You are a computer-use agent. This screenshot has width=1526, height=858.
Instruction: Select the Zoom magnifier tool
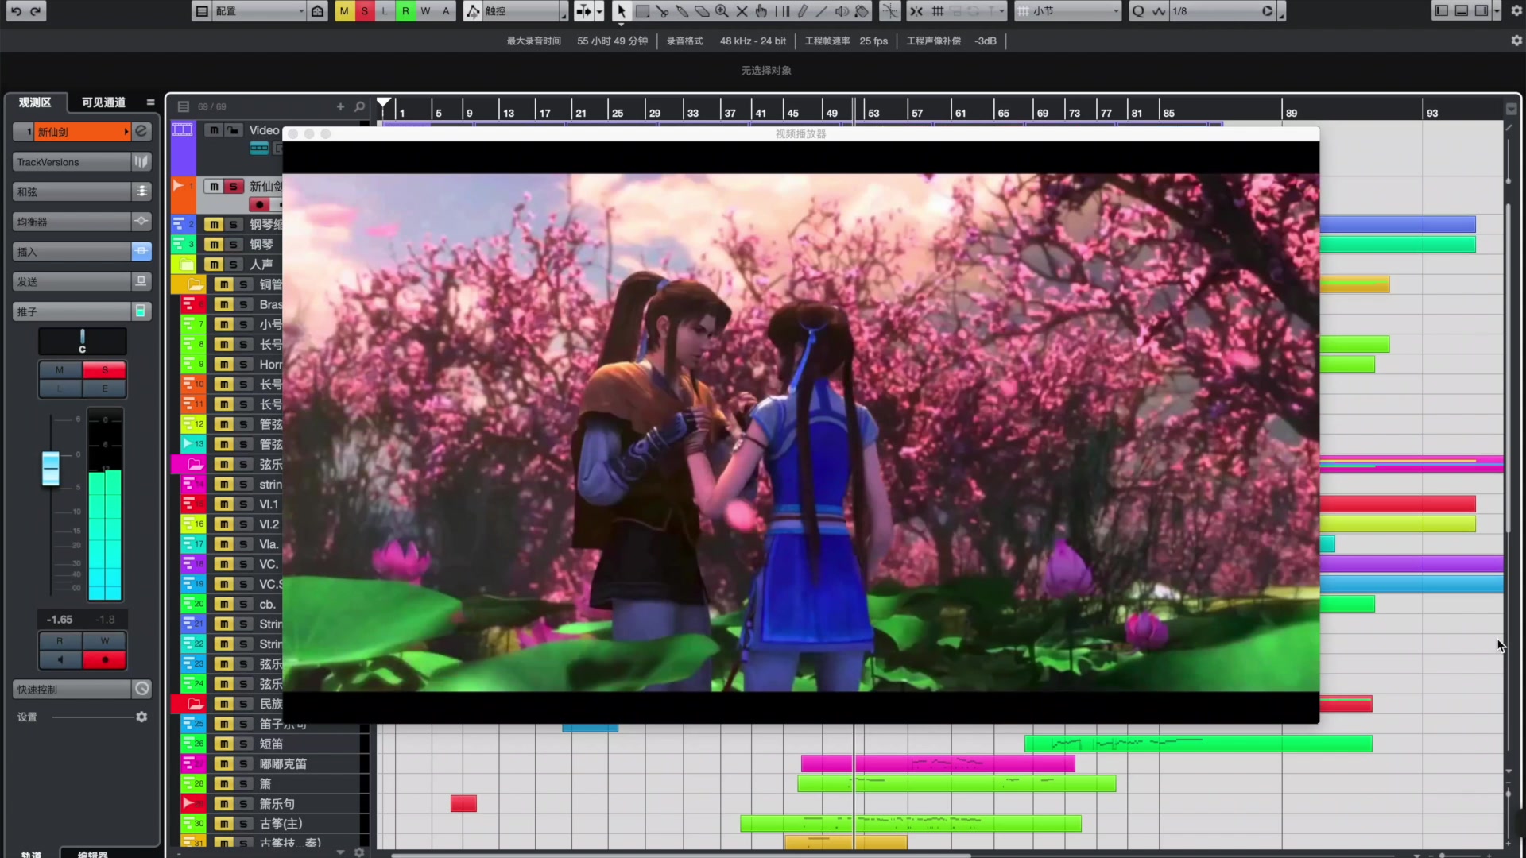(x=722, y=11)
